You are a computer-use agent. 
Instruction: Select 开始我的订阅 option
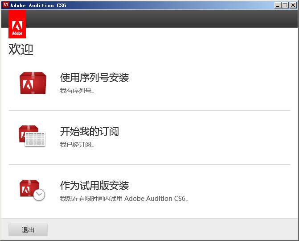(90, 131)
